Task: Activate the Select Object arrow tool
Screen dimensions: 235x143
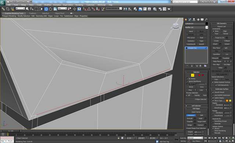Action: pyautogui.click(x=27, y=9)
